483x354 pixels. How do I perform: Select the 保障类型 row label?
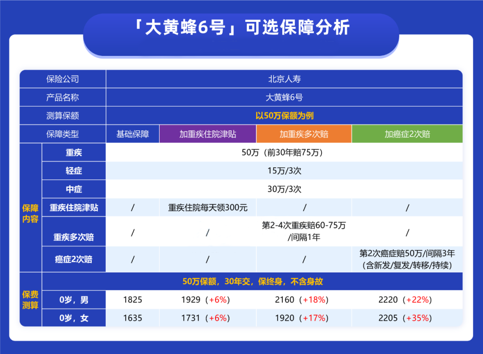coord(63,134)
